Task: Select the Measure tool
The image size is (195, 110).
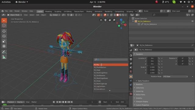Action: [4, 57]
